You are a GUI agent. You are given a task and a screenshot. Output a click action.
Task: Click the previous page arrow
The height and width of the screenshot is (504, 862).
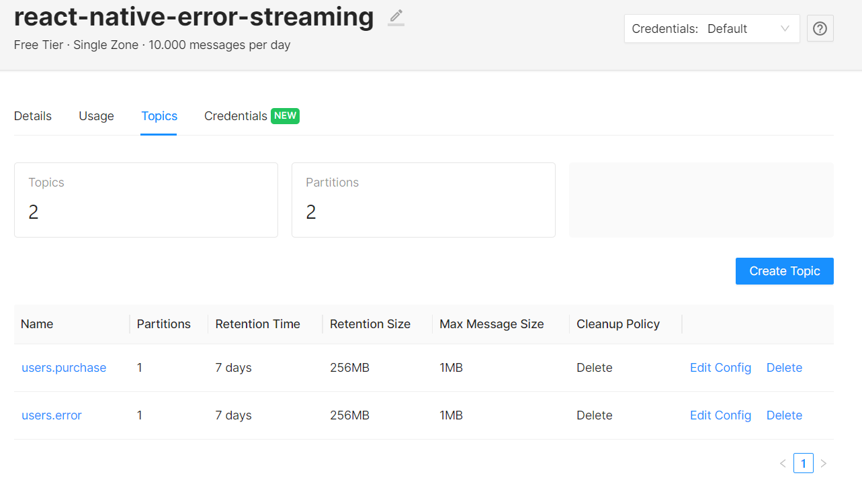[x=782, y=463]
